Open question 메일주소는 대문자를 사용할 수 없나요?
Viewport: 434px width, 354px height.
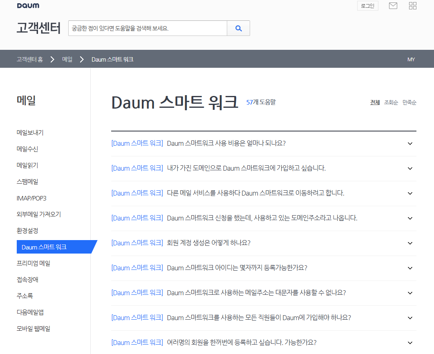pos(256,293)
